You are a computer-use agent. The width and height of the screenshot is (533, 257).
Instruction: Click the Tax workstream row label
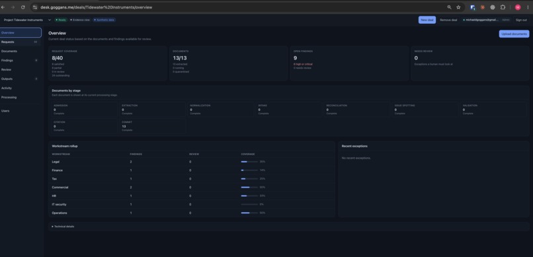click(x=54, y=179)
